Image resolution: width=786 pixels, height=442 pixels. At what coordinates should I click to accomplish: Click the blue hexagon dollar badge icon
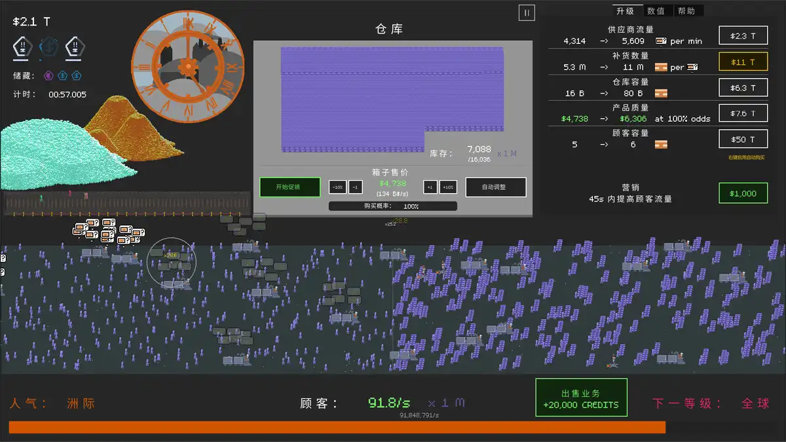48,47
